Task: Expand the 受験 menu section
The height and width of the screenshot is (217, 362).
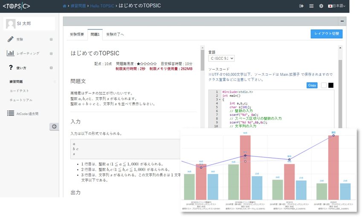Action: (51, 40)
